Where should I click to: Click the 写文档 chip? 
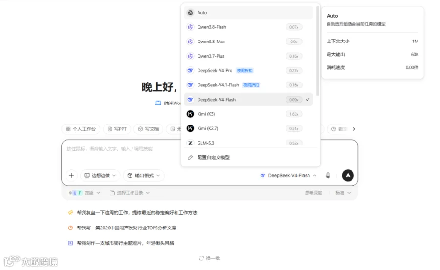(149, 129)
